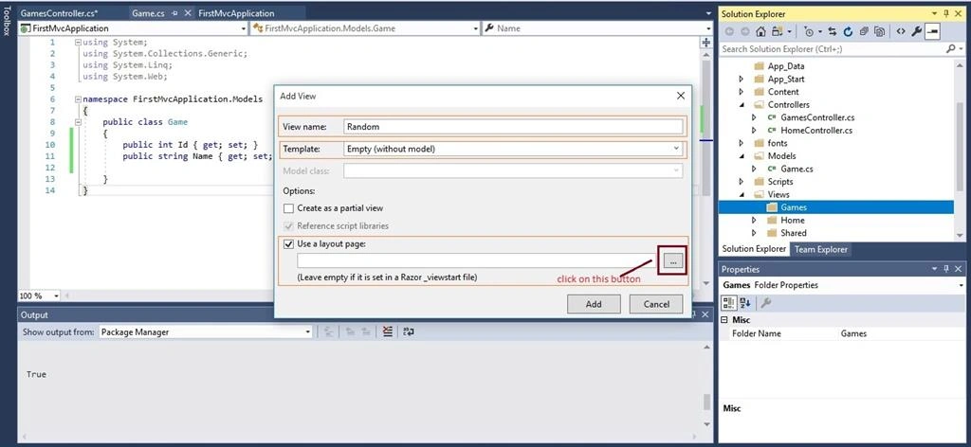971x447 pixels.
Task: Close the Add View dialog
Action: point(681,96)
